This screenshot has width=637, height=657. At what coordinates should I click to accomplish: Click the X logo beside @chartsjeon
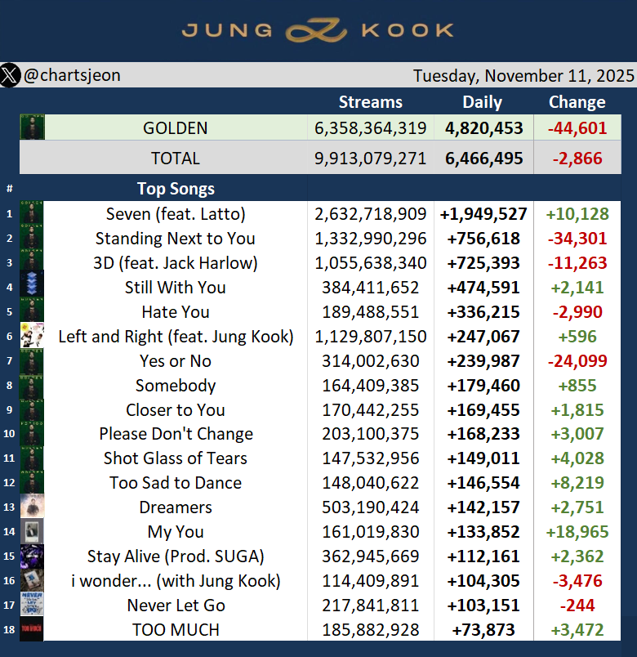(x=10, y=75)
